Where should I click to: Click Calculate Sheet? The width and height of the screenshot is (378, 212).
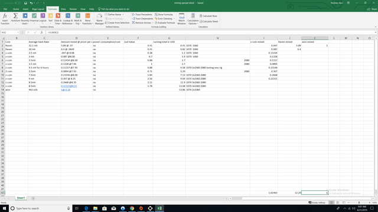[208, 21]
